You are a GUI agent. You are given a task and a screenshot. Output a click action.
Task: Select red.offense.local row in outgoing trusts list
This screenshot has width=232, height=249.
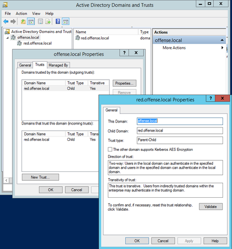pos(66,89)
